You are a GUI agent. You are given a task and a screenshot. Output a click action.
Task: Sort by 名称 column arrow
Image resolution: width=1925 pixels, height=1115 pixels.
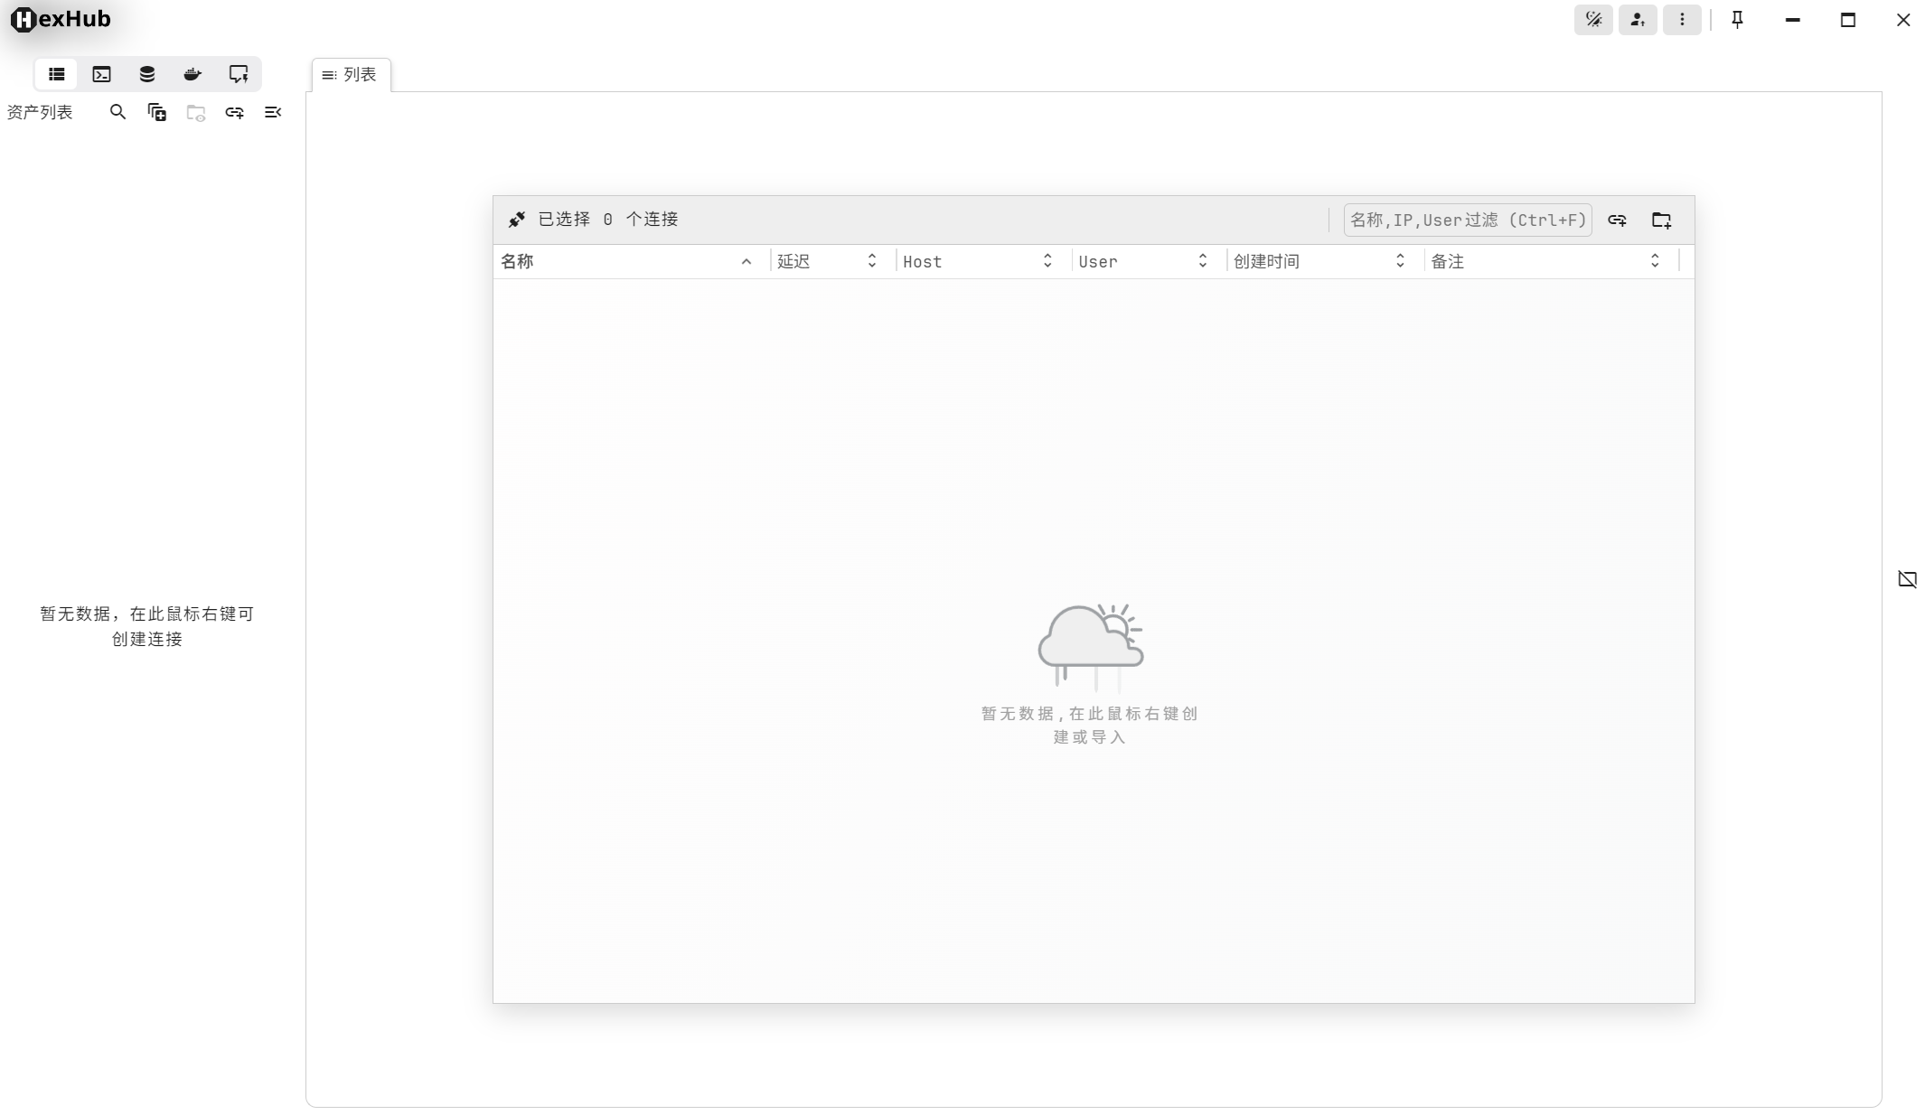point(746,261)
